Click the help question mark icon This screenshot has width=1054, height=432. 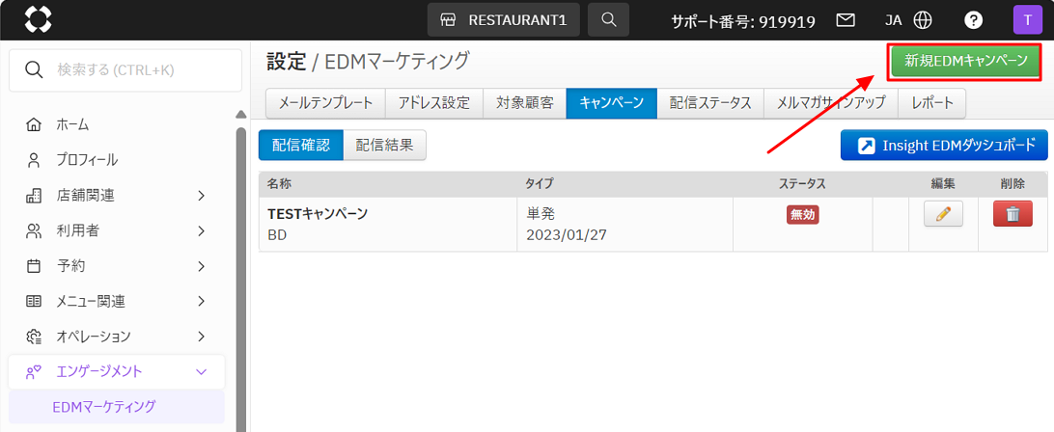(974, 19)
